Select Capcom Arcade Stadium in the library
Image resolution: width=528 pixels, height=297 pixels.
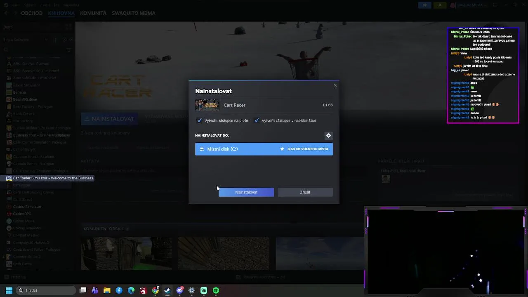(33, 157)
